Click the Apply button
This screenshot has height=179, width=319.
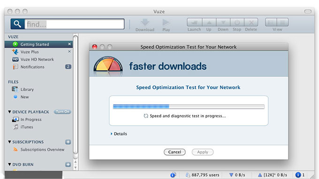coord(203,152)
